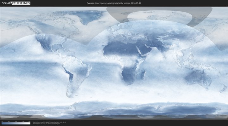Viewport: 228px width, 126px height.
Task: Click the white end of the legend
Action: click(x=29, y=123)
